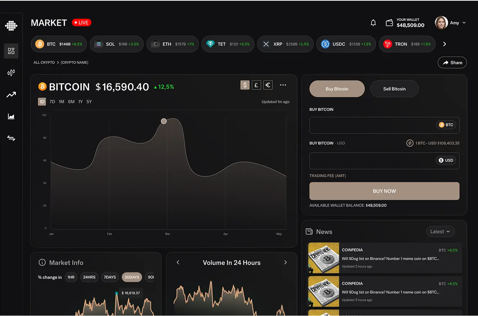Image resolution: width=478 pixels, height=316 pixels.
Task: Click the Bitcoin coin icon beside title
Action: click(x=42, y=86)
